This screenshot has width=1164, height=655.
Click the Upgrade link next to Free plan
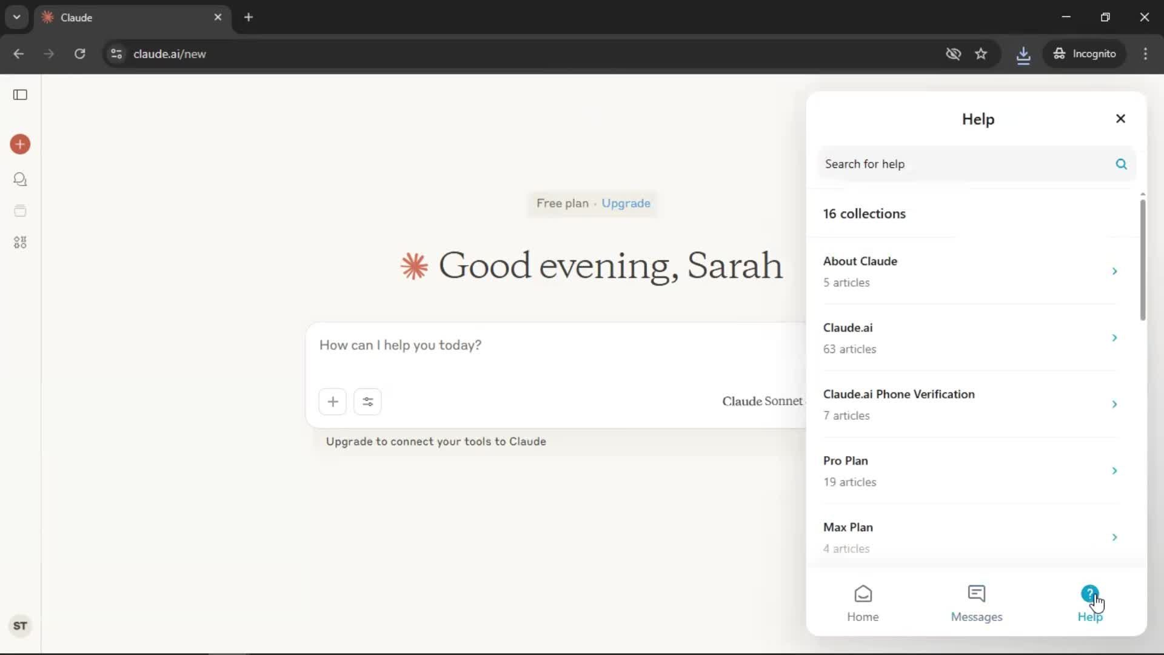[x=626, y=203]
